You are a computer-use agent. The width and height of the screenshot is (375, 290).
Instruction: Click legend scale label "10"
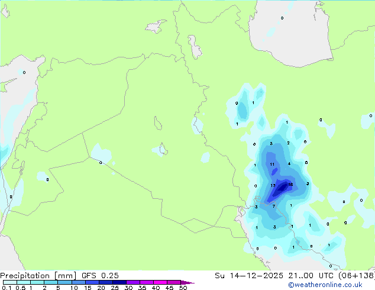click(x=74, y=288)
